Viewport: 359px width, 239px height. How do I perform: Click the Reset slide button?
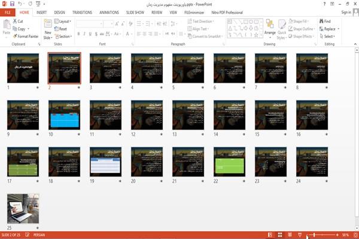click(x=61, y=29)
